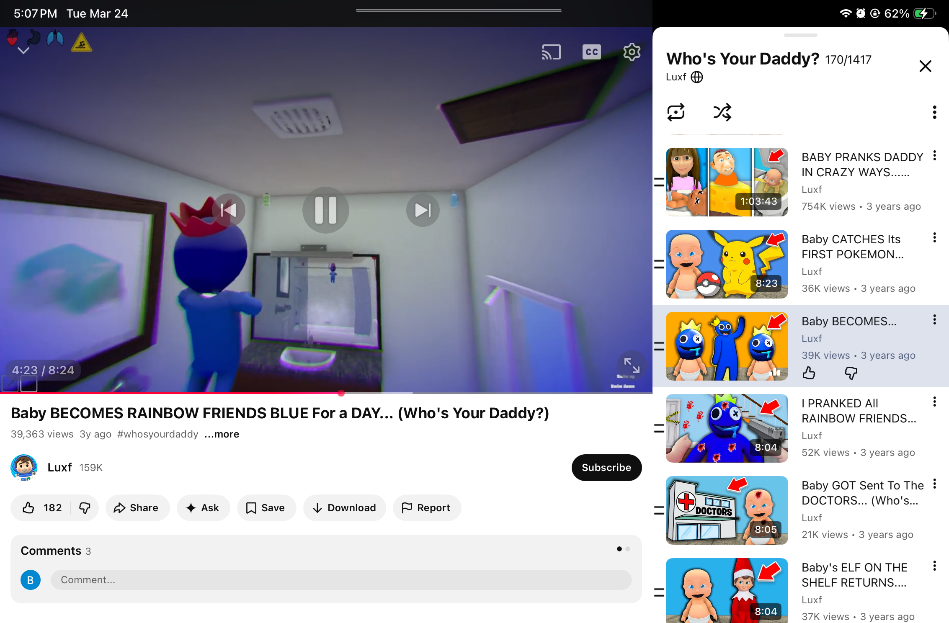Screen dimensions: 949x623
Task: Open options for Baby CATCHES Its FIRST POKEMON
Action: (x=934, y=238)
